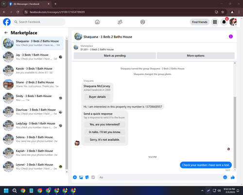The height and width of the screenshot is (195, 243).
Task: Open the Home feed icon
Action: (x=97, y=22)
